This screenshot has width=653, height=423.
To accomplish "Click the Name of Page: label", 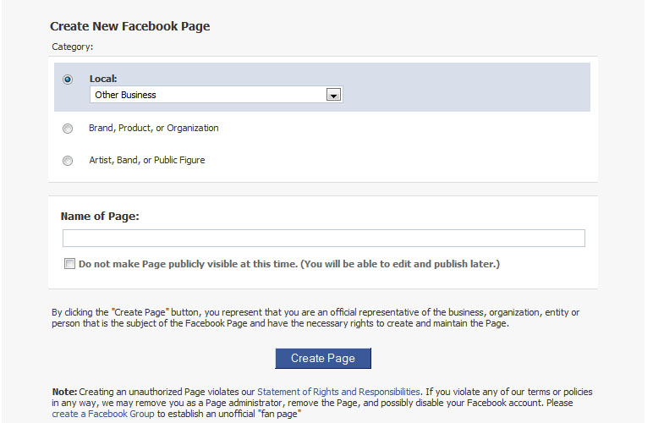I will 100,217.
